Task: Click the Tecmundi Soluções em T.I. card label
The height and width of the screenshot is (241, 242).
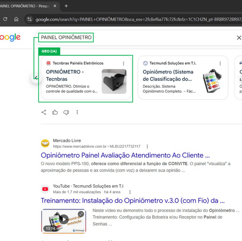Action: 173,63
